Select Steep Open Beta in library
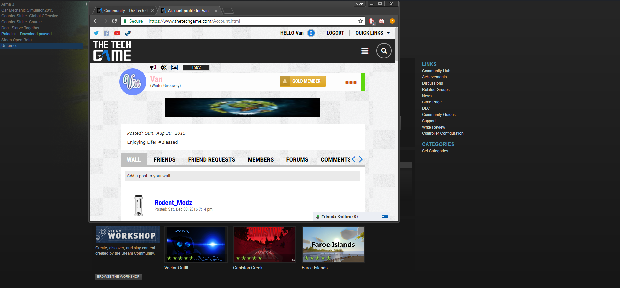 tap(16, 40)
